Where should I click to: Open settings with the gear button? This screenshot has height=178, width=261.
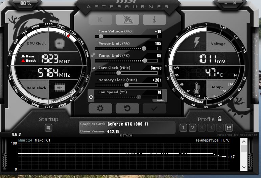(x=100, y=108)
